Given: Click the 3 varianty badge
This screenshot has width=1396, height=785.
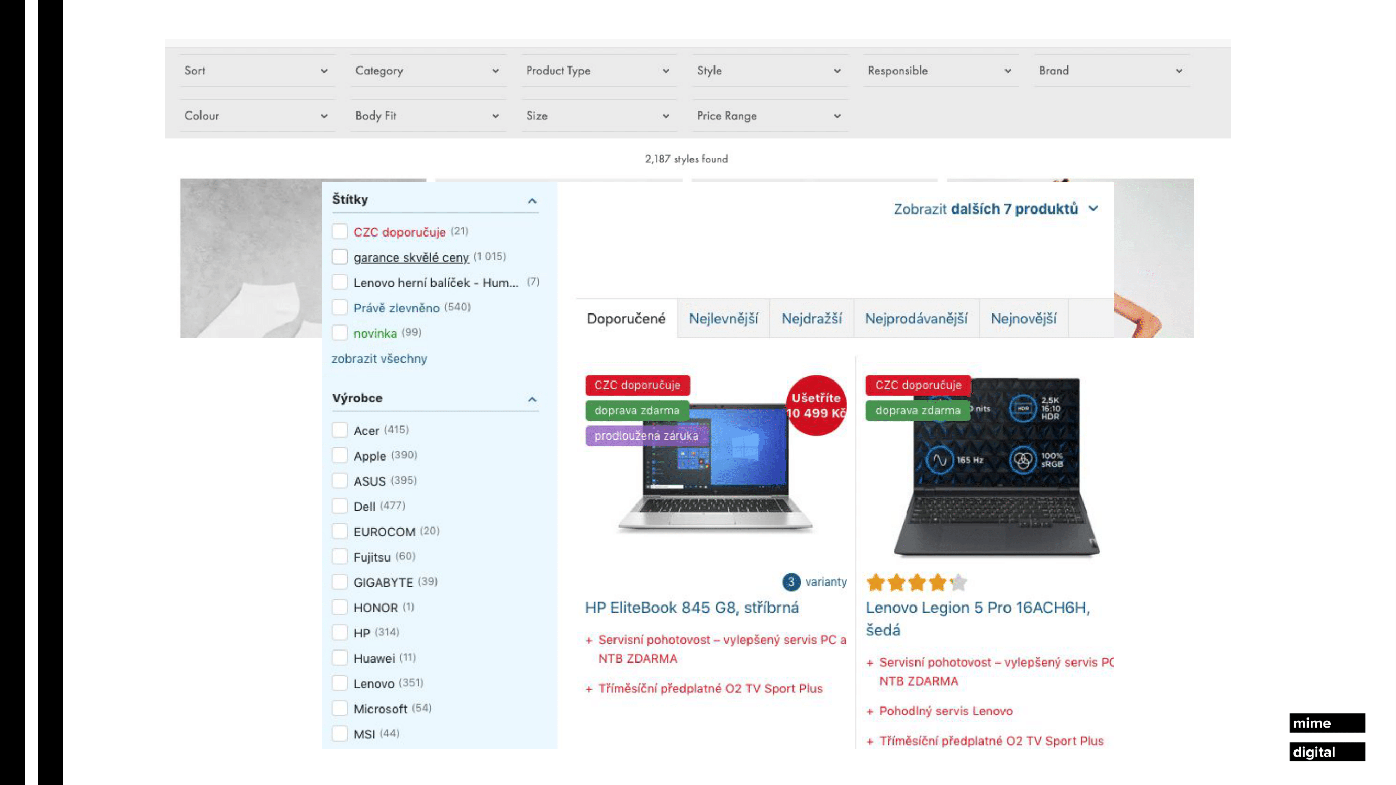Looking at the screenshot, I should (x=814, y=582).
